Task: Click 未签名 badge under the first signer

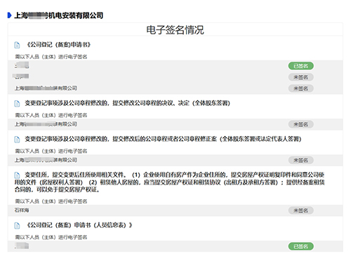Action: click(x=300, y=77)
